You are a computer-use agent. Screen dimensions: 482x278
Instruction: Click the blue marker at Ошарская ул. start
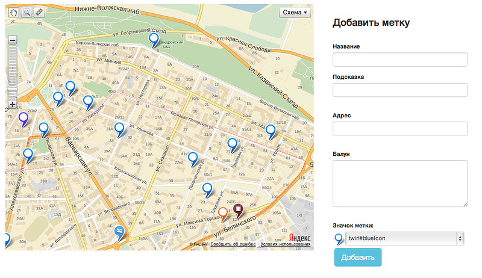(43, 129)
